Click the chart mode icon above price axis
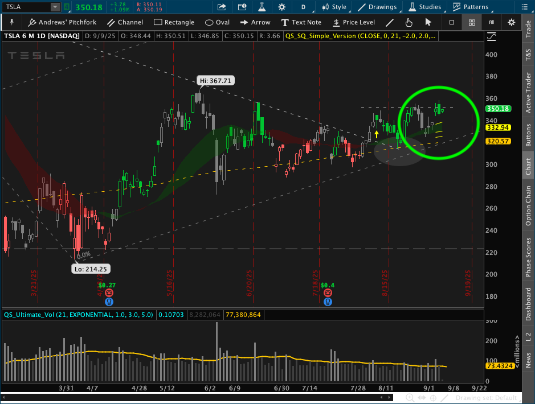This screenshot has width=535, height=404. (491, 36)
